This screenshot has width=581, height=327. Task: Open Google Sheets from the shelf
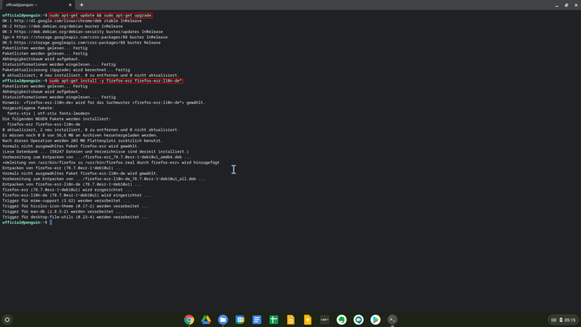point(274,320)
